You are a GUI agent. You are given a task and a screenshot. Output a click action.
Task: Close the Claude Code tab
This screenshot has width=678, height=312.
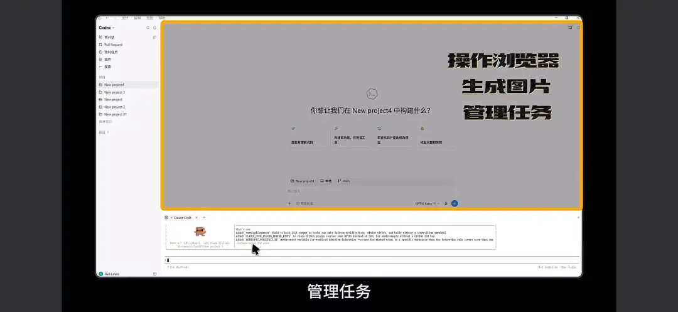pos(196,218)
